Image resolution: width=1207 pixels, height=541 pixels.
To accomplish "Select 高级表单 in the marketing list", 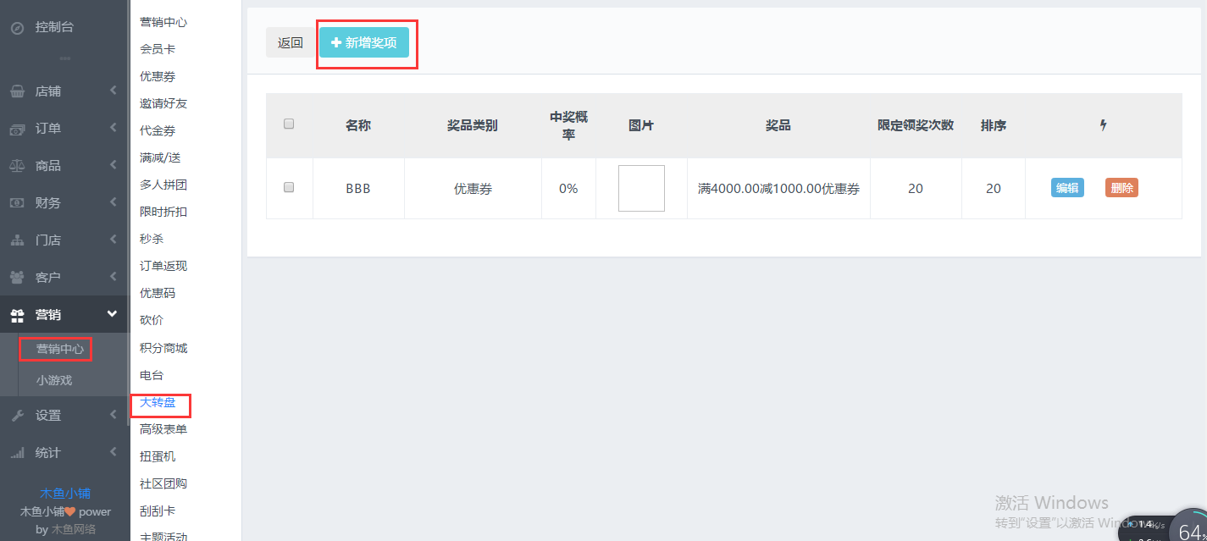I will pos(163,429).
